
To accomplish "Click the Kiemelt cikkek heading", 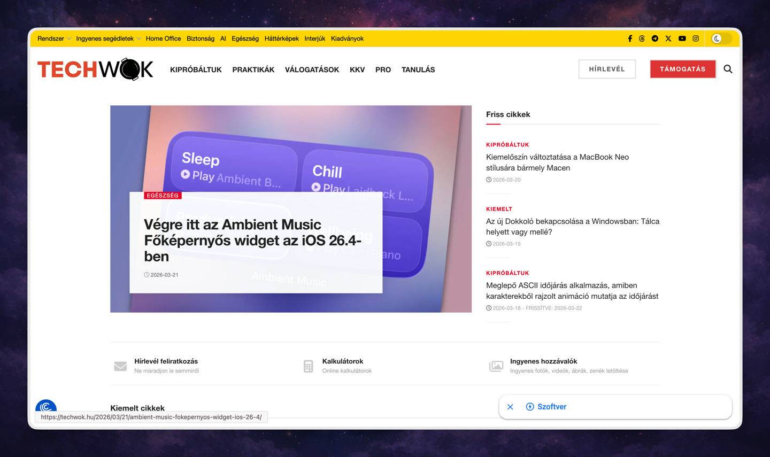I will [137, 408].
